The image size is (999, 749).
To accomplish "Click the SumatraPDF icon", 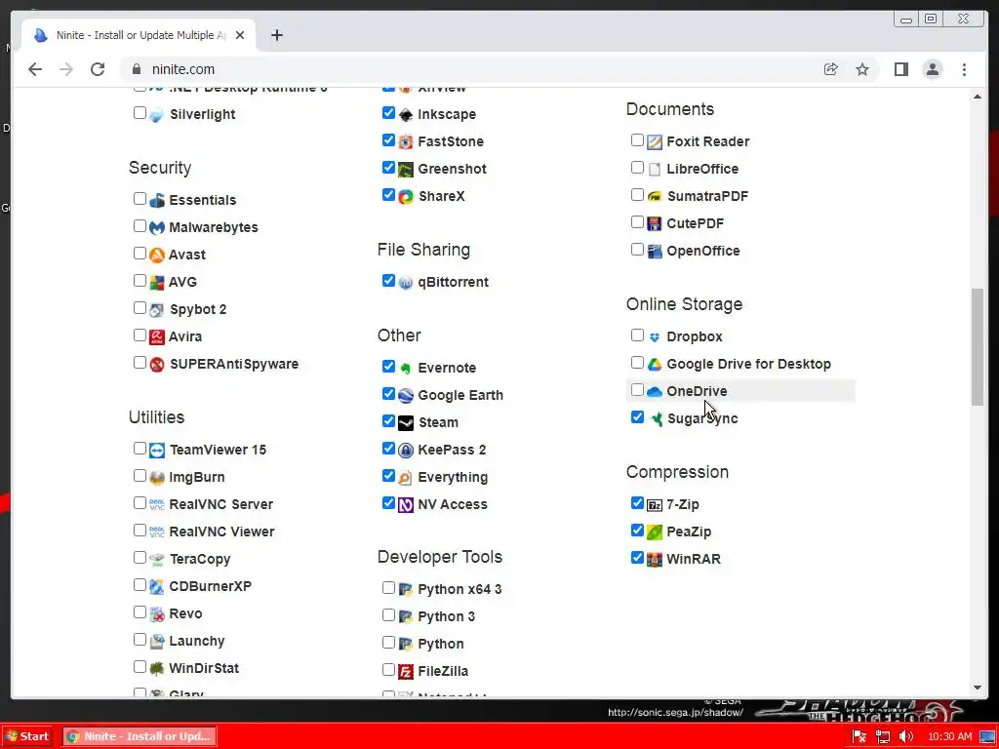I will [655, 197].
